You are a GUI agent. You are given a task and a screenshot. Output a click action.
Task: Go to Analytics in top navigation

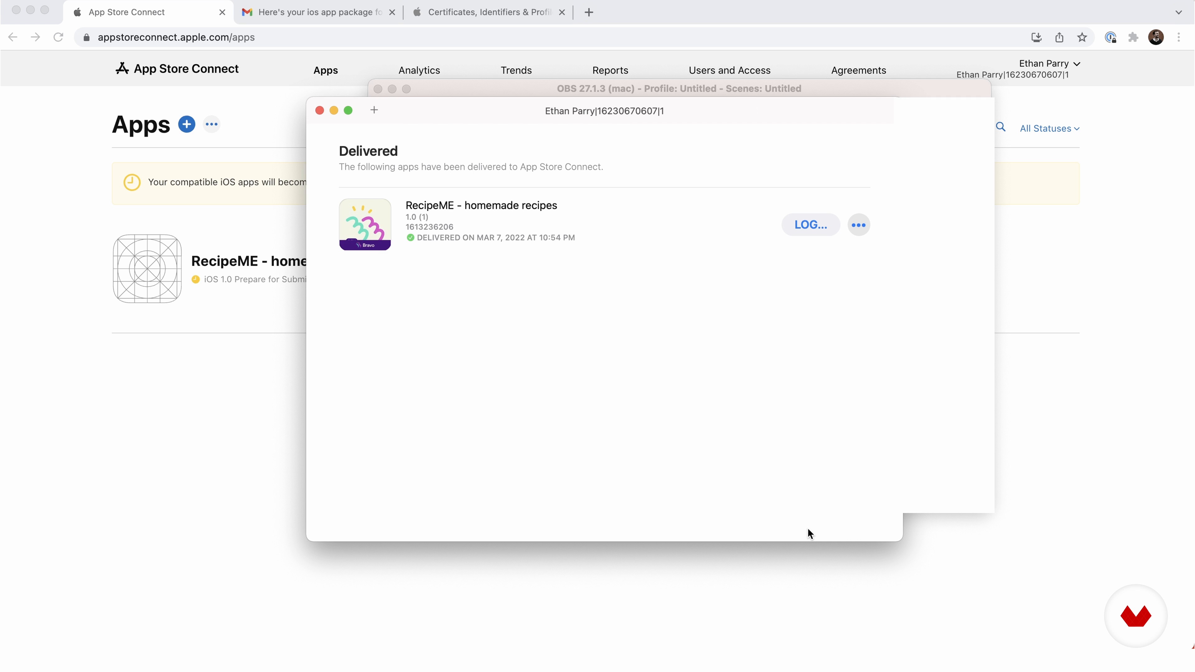[x=419, y=70]
